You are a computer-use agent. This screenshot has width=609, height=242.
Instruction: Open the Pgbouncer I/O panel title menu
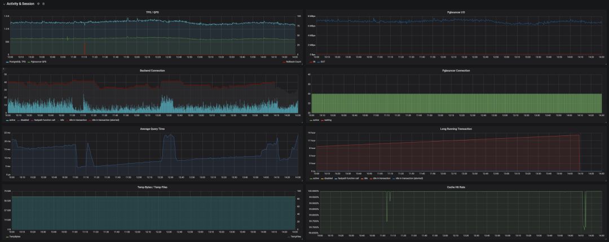click(456, 12)
